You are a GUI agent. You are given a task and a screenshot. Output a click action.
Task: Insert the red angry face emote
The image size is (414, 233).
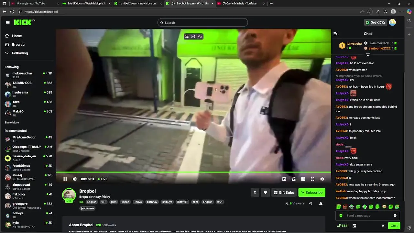click(x=345, y=206)
